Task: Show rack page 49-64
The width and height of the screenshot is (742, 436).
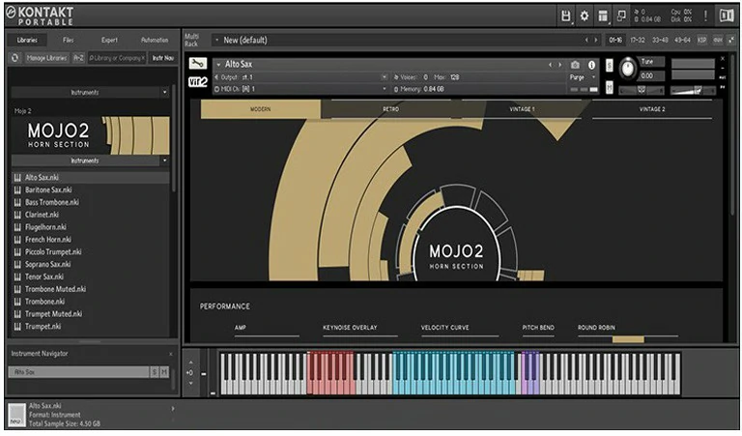Action: point(682,41)
